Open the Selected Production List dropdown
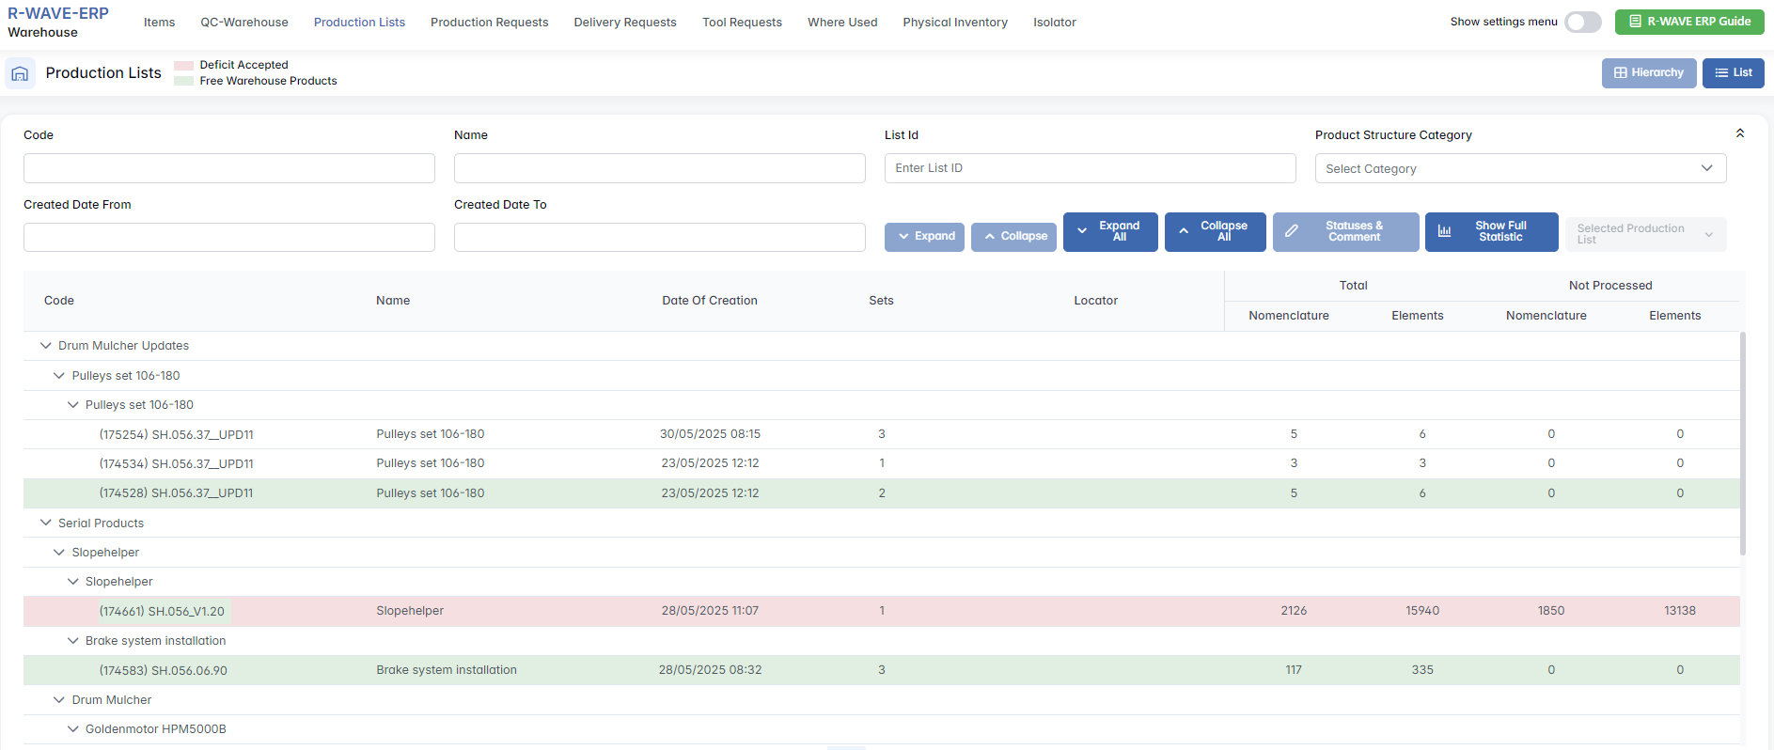The image size is (1774, 750). tap(1644, 234)
